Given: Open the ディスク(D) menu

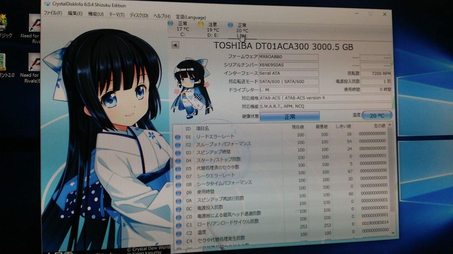Looking at the screenshot, I should (139, 15).
